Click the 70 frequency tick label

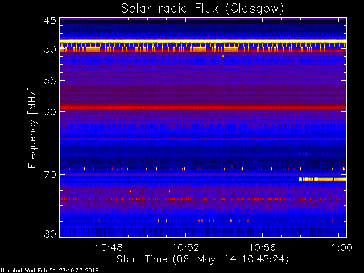pyautogui.click(x=50, y=175)
